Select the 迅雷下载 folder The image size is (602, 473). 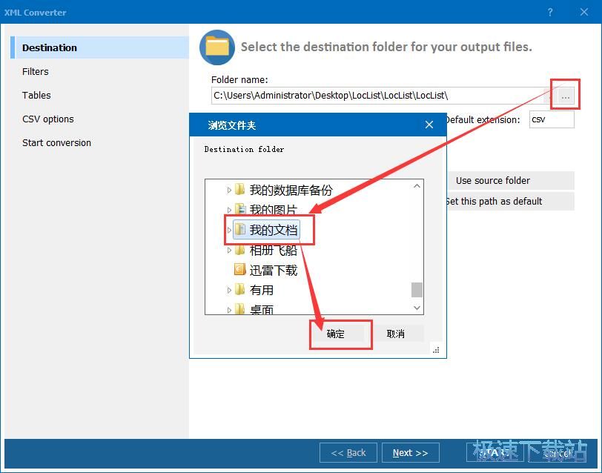point(274,271)
